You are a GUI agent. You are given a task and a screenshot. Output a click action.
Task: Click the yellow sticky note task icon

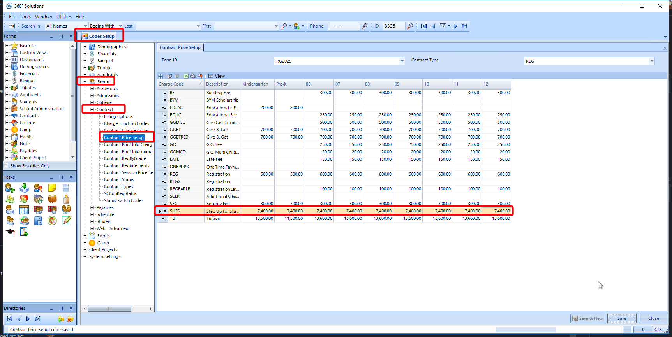click(x=52, y=188)
